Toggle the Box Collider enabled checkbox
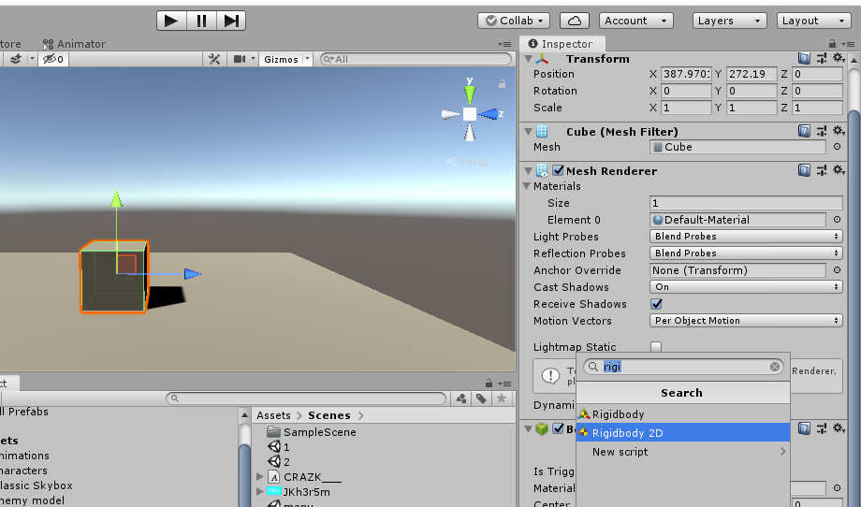 tap(559, 428)
